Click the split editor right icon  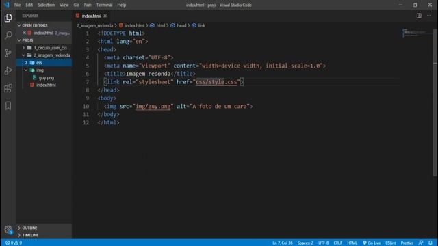pyautogui.click(x=419, y=16)
